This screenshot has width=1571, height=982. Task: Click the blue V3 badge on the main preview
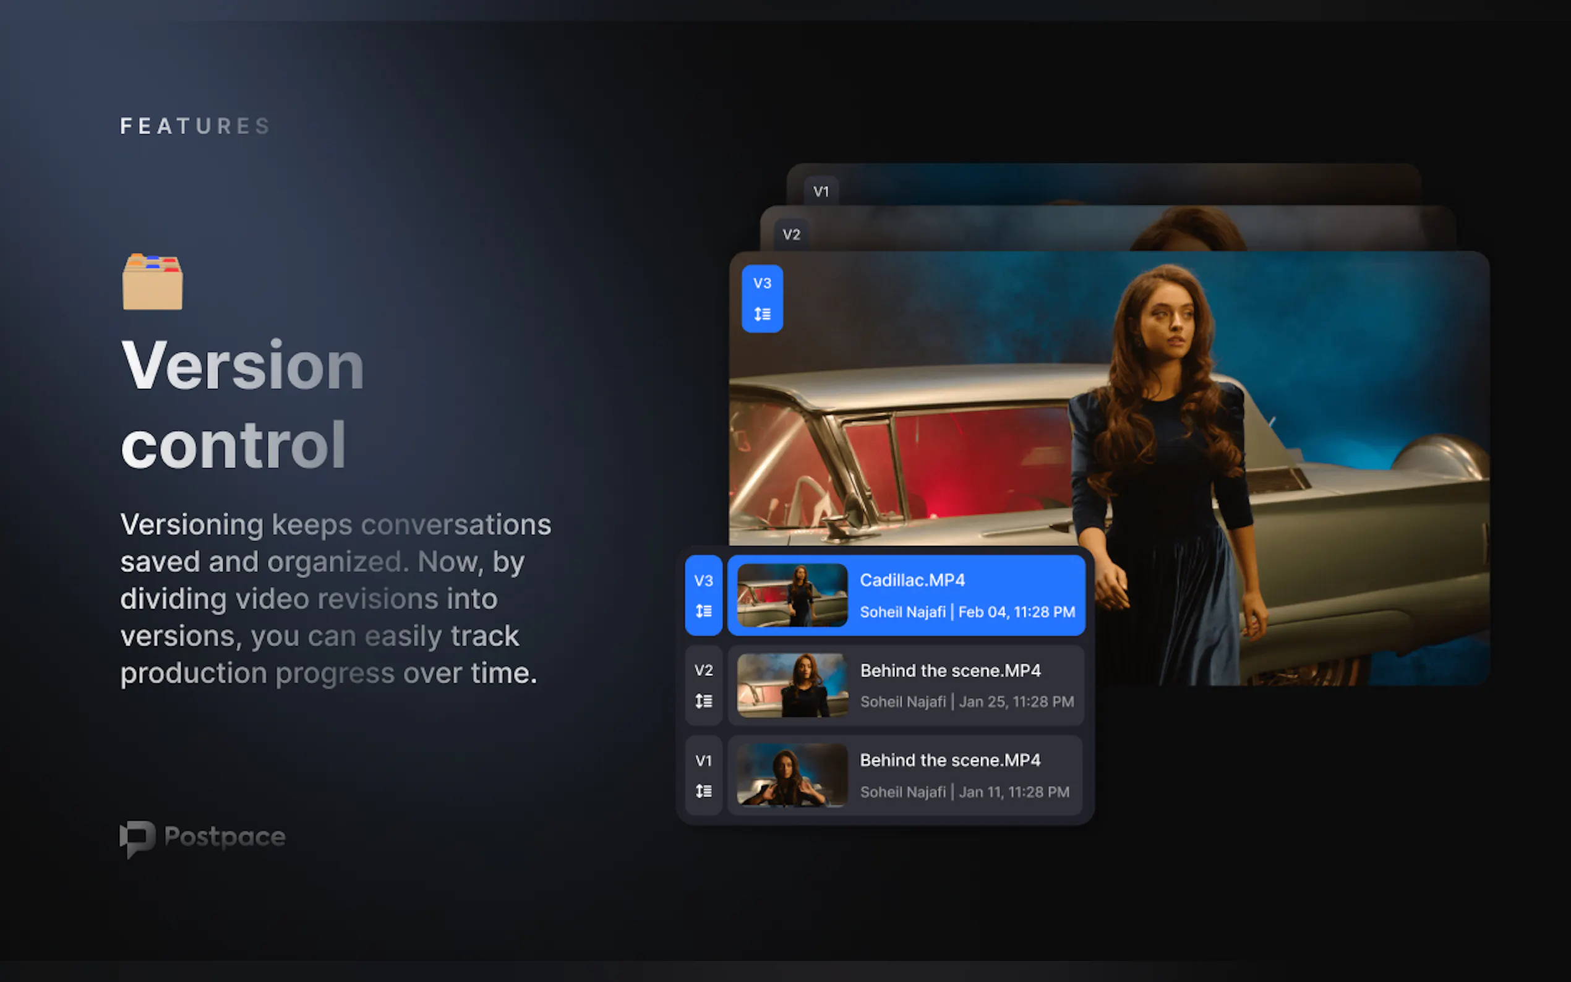pyautogui.click(x=762, y=284)
